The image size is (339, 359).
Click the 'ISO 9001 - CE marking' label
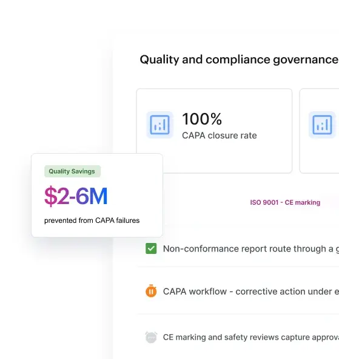pyautogui.click(x=285, y=202)
